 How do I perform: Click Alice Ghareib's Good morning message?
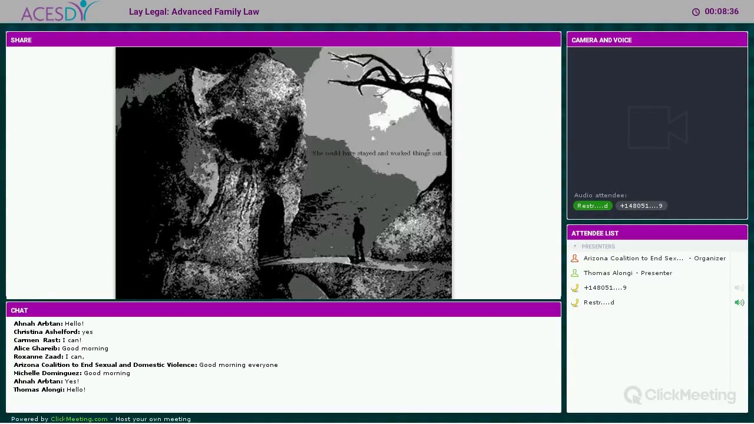point(61,349)
